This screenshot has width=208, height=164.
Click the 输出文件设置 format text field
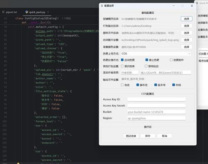[156, 79]
